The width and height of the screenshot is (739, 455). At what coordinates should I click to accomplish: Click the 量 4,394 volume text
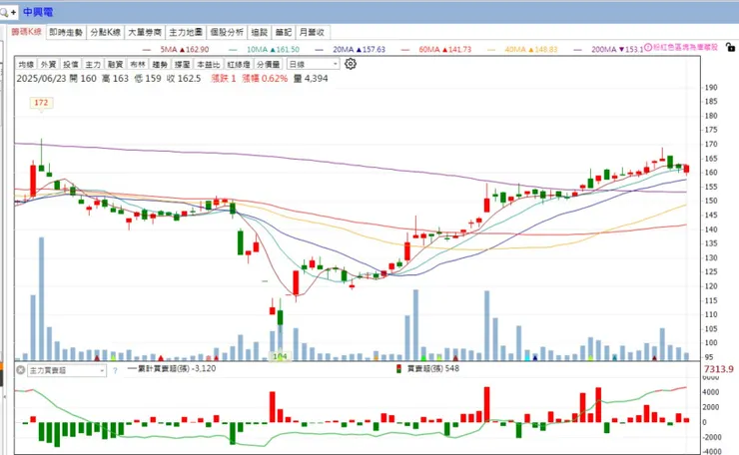[x=311, y=78]
